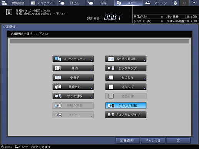Click the 応用設定 panel title
Viewport: 199px width, 149px height.
click(10, 27)
